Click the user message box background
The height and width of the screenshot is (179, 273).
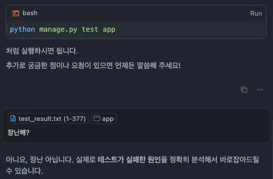pos(136,125)
